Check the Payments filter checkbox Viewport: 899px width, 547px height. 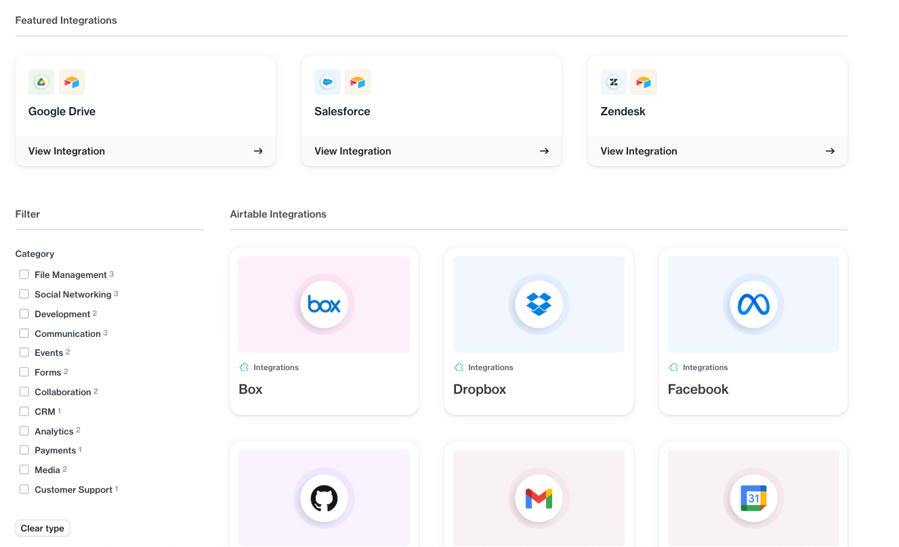click(24, 450)
